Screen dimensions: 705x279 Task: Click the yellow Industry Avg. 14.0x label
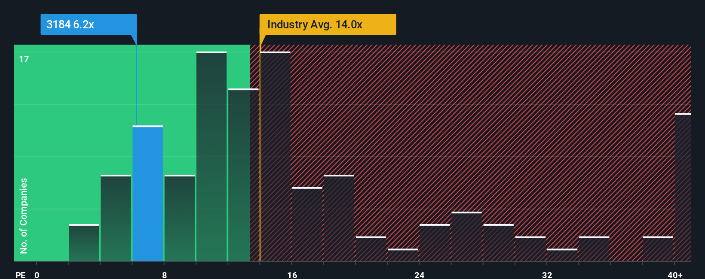pyautogui.click(x=328, y=24)
